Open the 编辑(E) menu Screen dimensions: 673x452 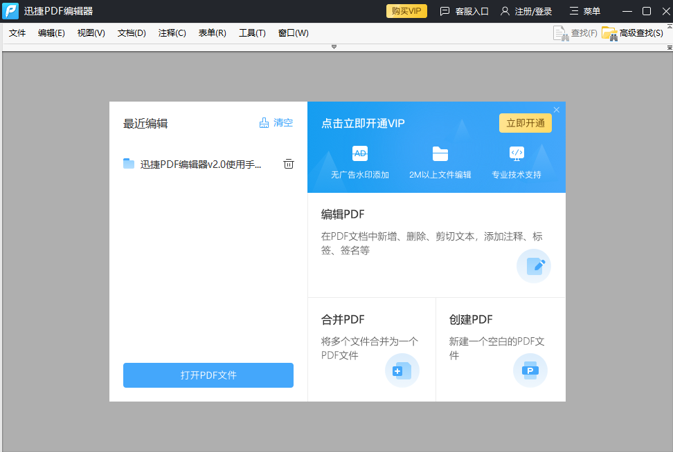point(51,33)
